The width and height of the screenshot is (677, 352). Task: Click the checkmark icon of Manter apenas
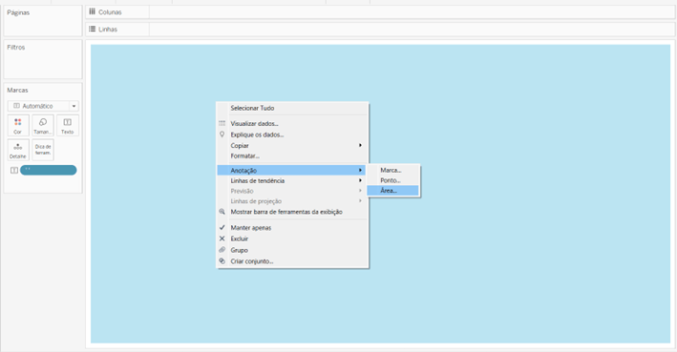click(222, 227)
